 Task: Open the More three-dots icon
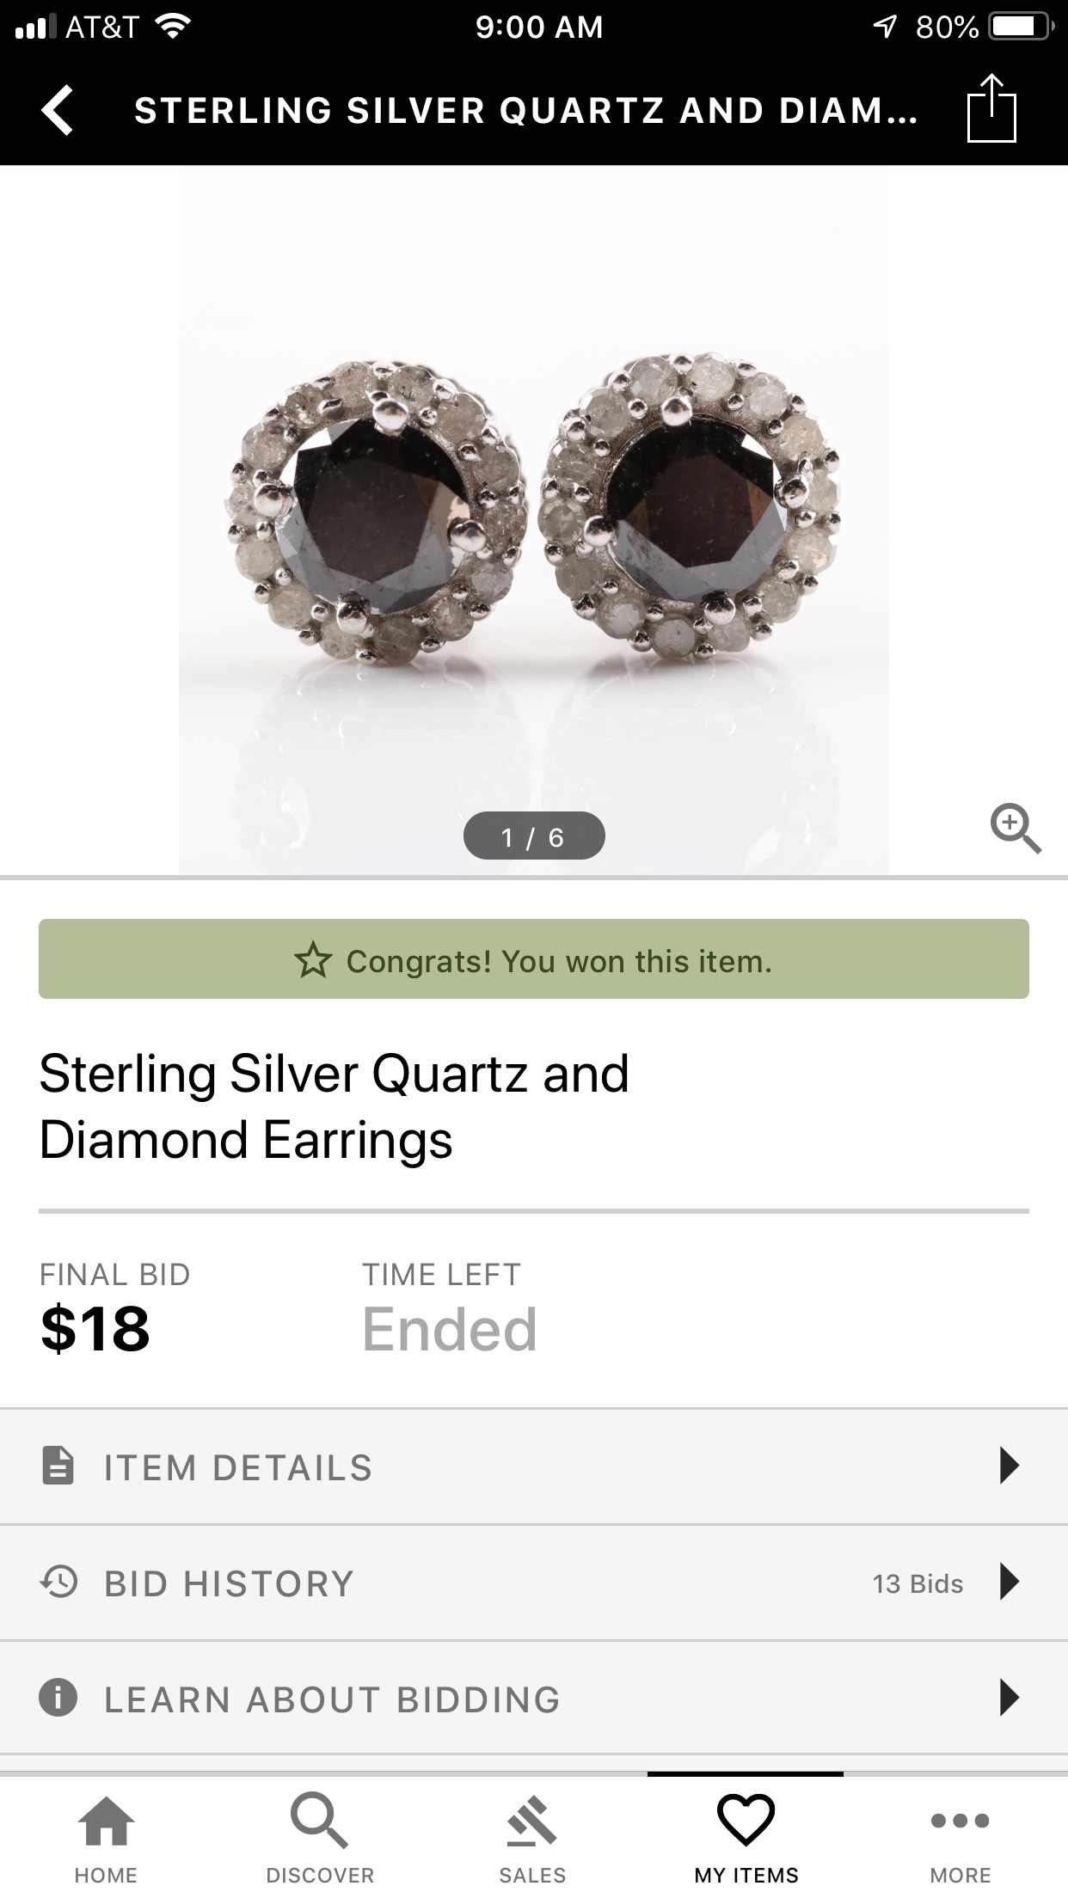(960, 1821)
